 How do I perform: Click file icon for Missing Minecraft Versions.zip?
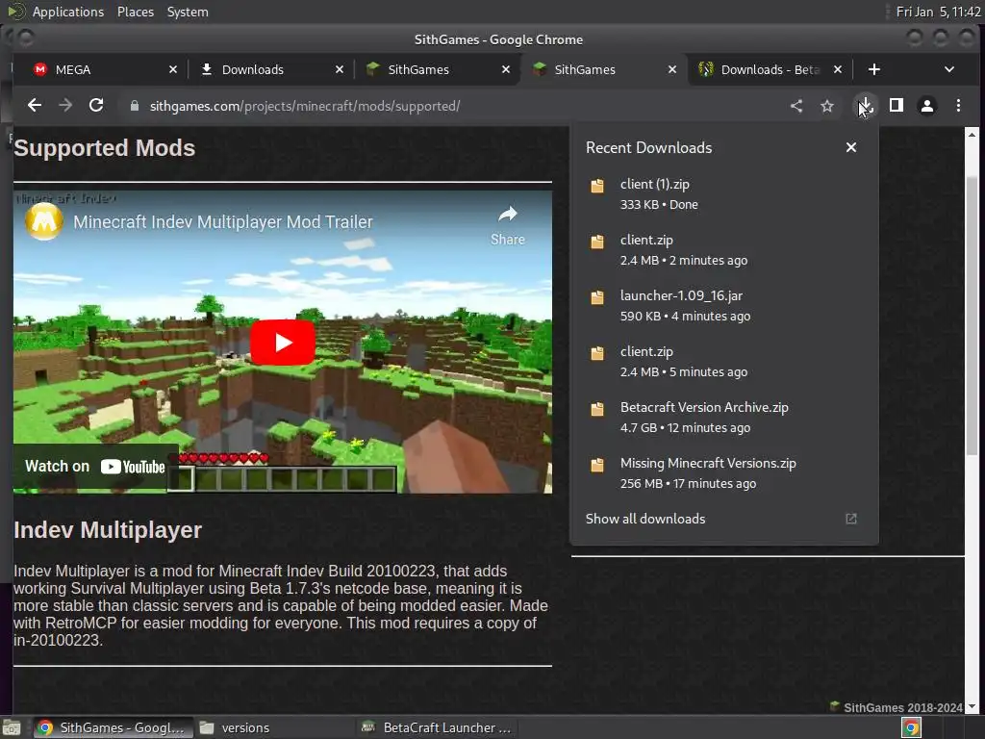[x=596, y=465]
